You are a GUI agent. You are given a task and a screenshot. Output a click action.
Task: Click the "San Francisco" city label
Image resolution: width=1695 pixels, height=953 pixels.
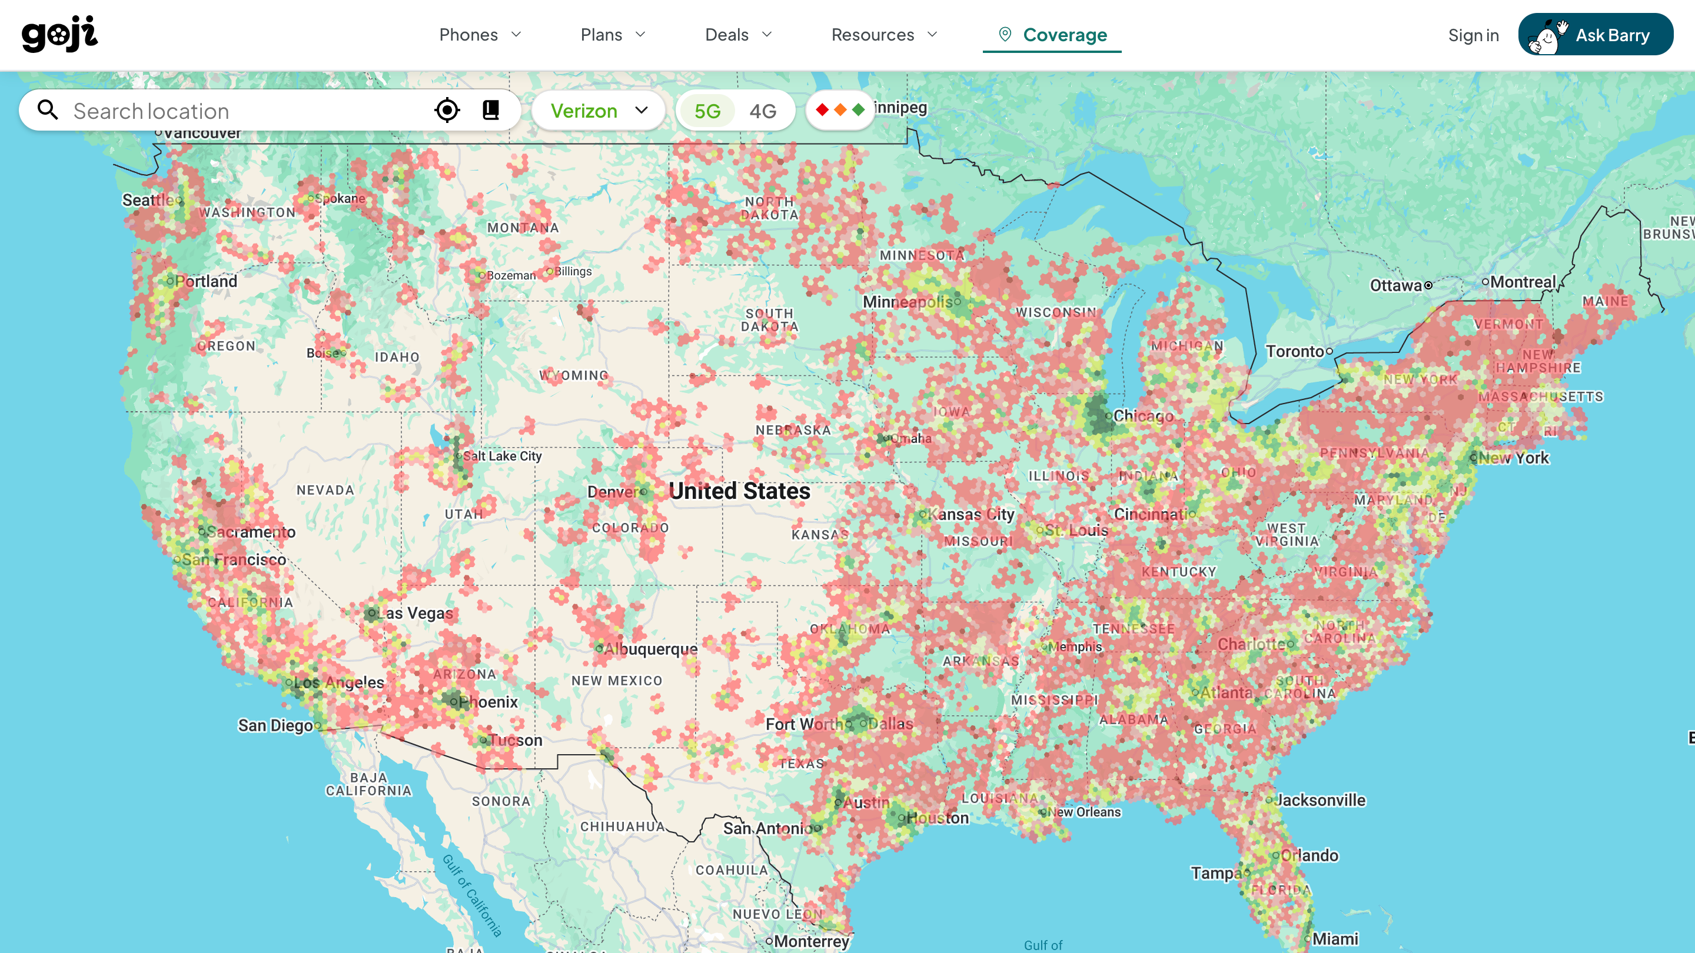pos(234,559)
